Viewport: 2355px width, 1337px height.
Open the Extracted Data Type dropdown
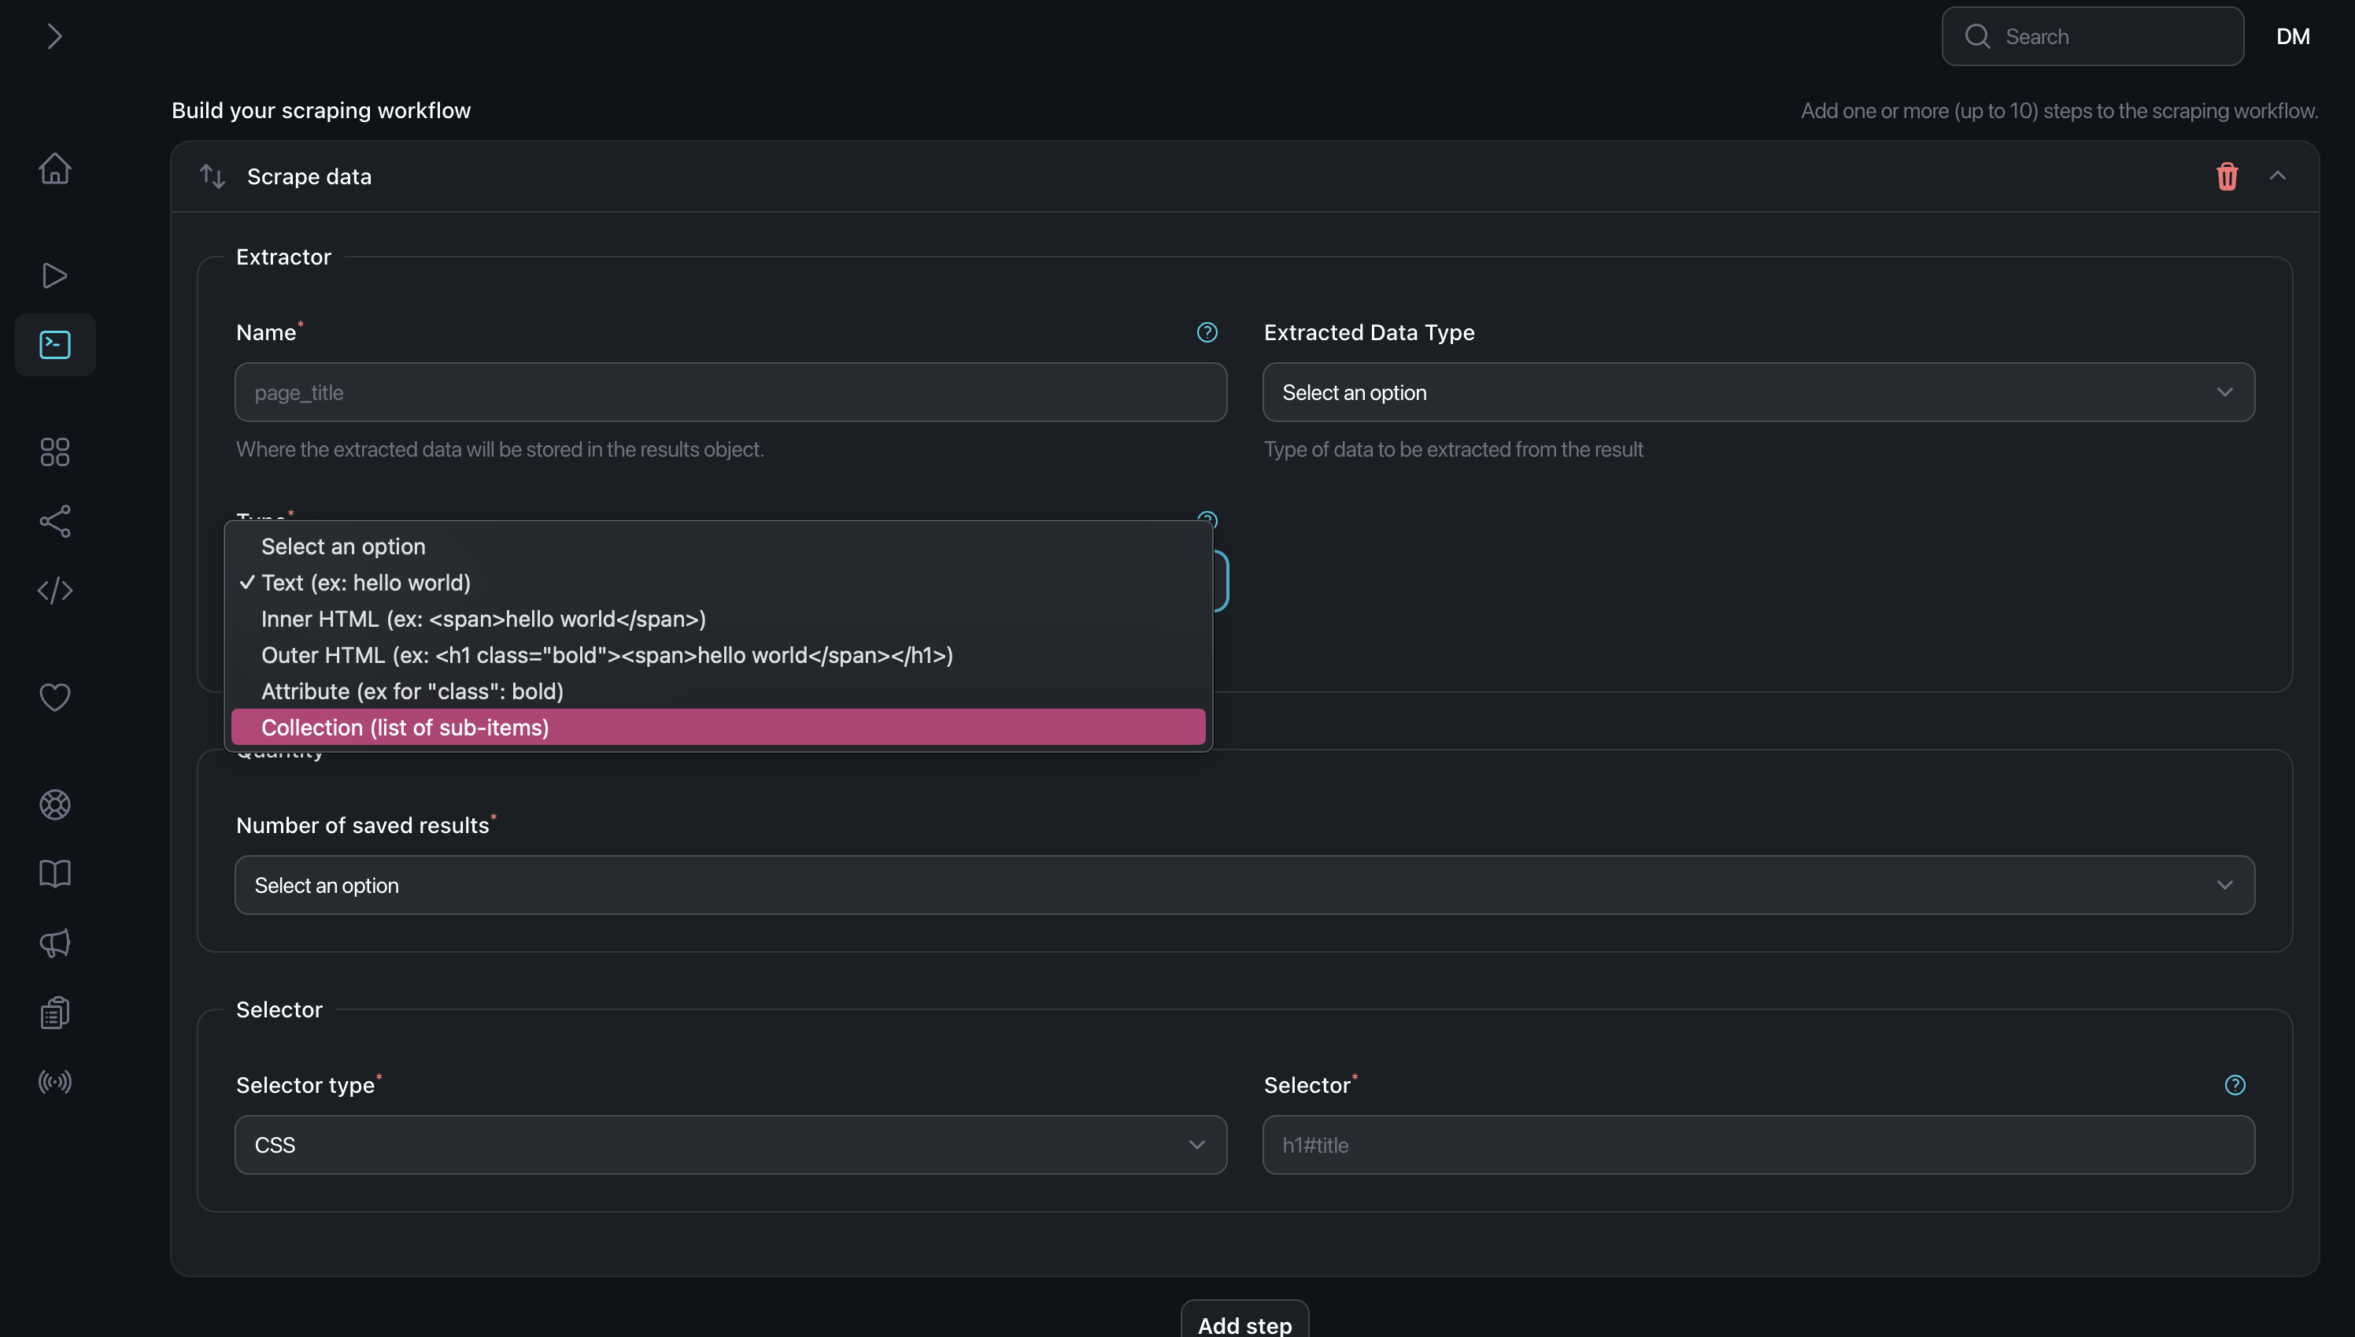[x=1758, y=392]
